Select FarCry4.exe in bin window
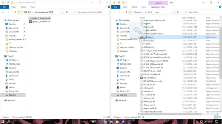222x124 pixels. [x=179, y=37]
